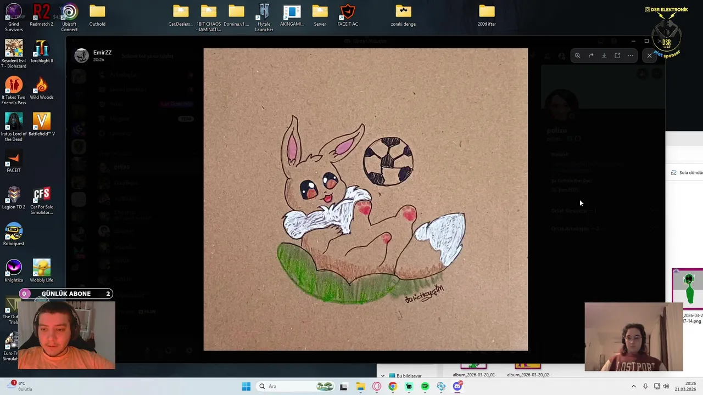Select the 1BIT CHAOS folder
703x395 pixels.
tap(209, 18)
